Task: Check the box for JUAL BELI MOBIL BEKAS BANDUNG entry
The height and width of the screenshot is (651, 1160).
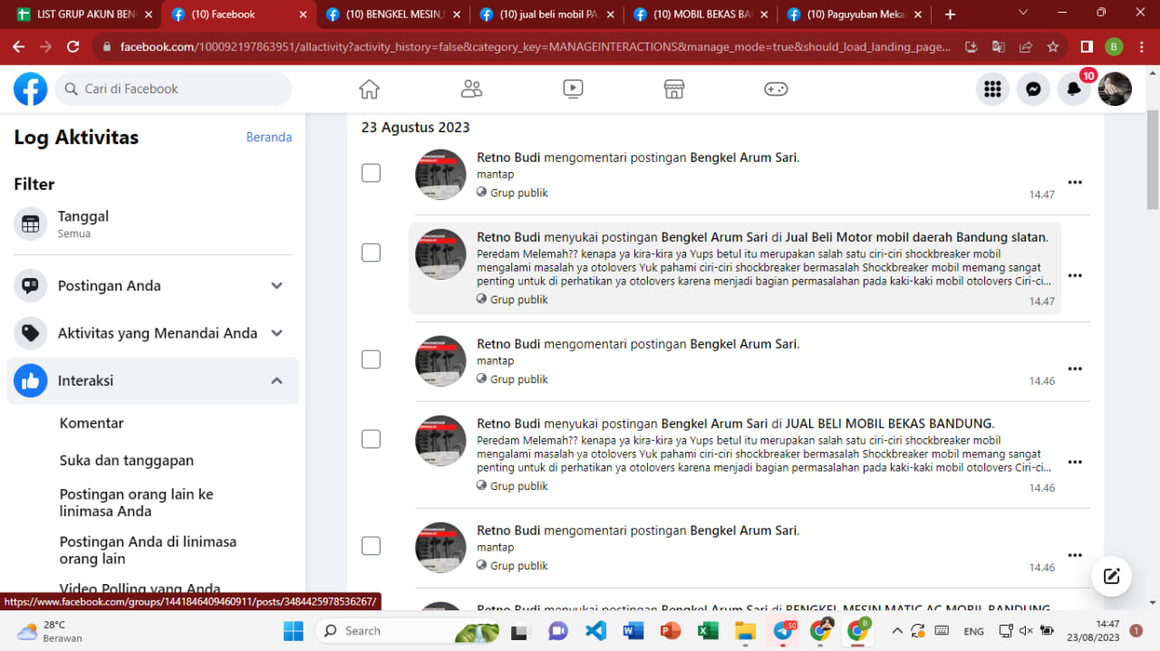Action: point(371,439)
